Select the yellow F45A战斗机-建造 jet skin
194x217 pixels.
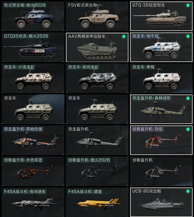(97, 202)
